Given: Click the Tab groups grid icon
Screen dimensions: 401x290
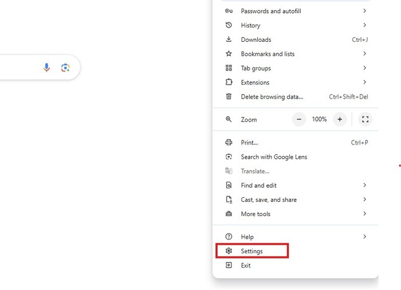Looking at the screenshot, I should pos(229,68).
